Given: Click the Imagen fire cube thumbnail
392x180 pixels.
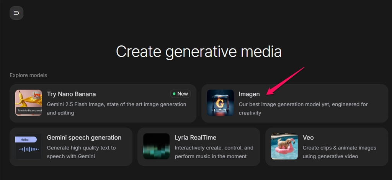Looking at the screenshot, I should pos(220,103).
